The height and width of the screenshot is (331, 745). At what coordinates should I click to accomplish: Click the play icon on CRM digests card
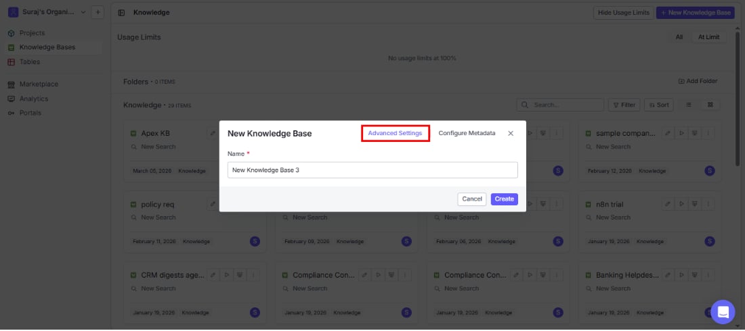227,275
